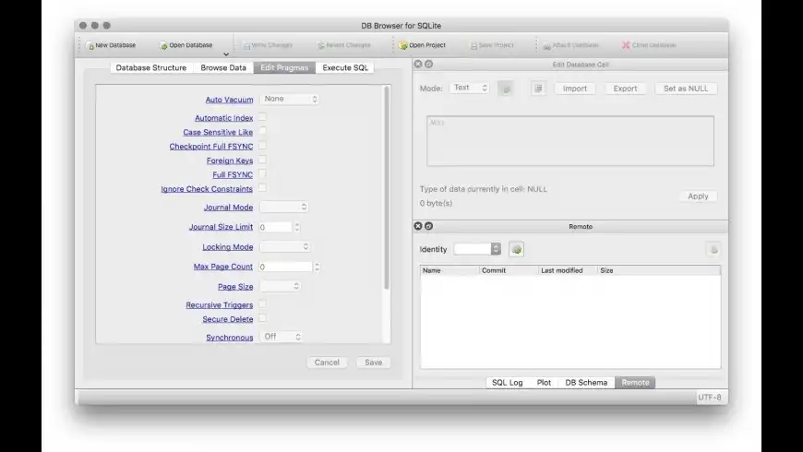Screen dimensions: 803x452
Task: Click the New Database toolbar icon
Action: point(90,46)
